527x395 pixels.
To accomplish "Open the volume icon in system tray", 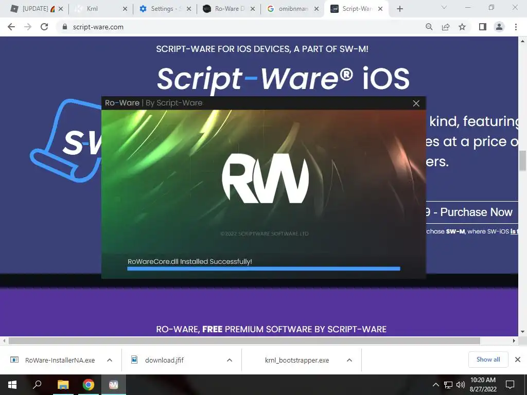I will (x=461, y=385).
